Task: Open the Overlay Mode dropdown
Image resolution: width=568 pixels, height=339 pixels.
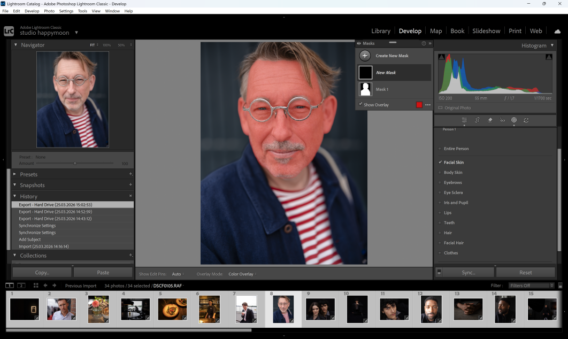Action: [x=242, y=274]
